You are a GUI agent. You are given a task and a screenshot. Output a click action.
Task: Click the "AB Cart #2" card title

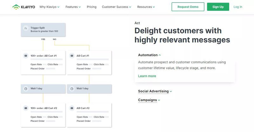coord(83,108)
